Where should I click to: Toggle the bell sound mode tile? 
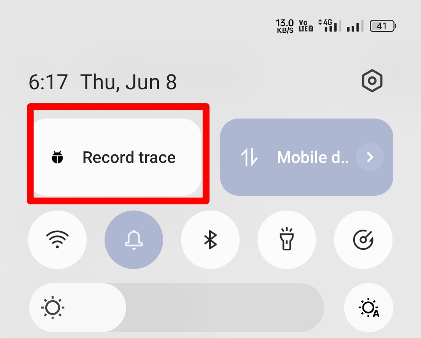point(134,239)
